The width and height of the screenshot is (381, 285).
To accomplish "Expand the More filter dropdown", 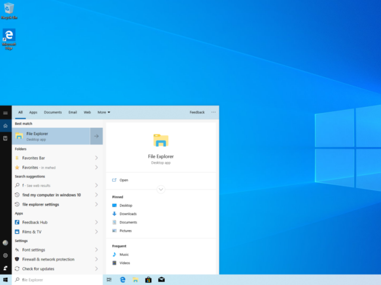I will click(x=104, y=112).
